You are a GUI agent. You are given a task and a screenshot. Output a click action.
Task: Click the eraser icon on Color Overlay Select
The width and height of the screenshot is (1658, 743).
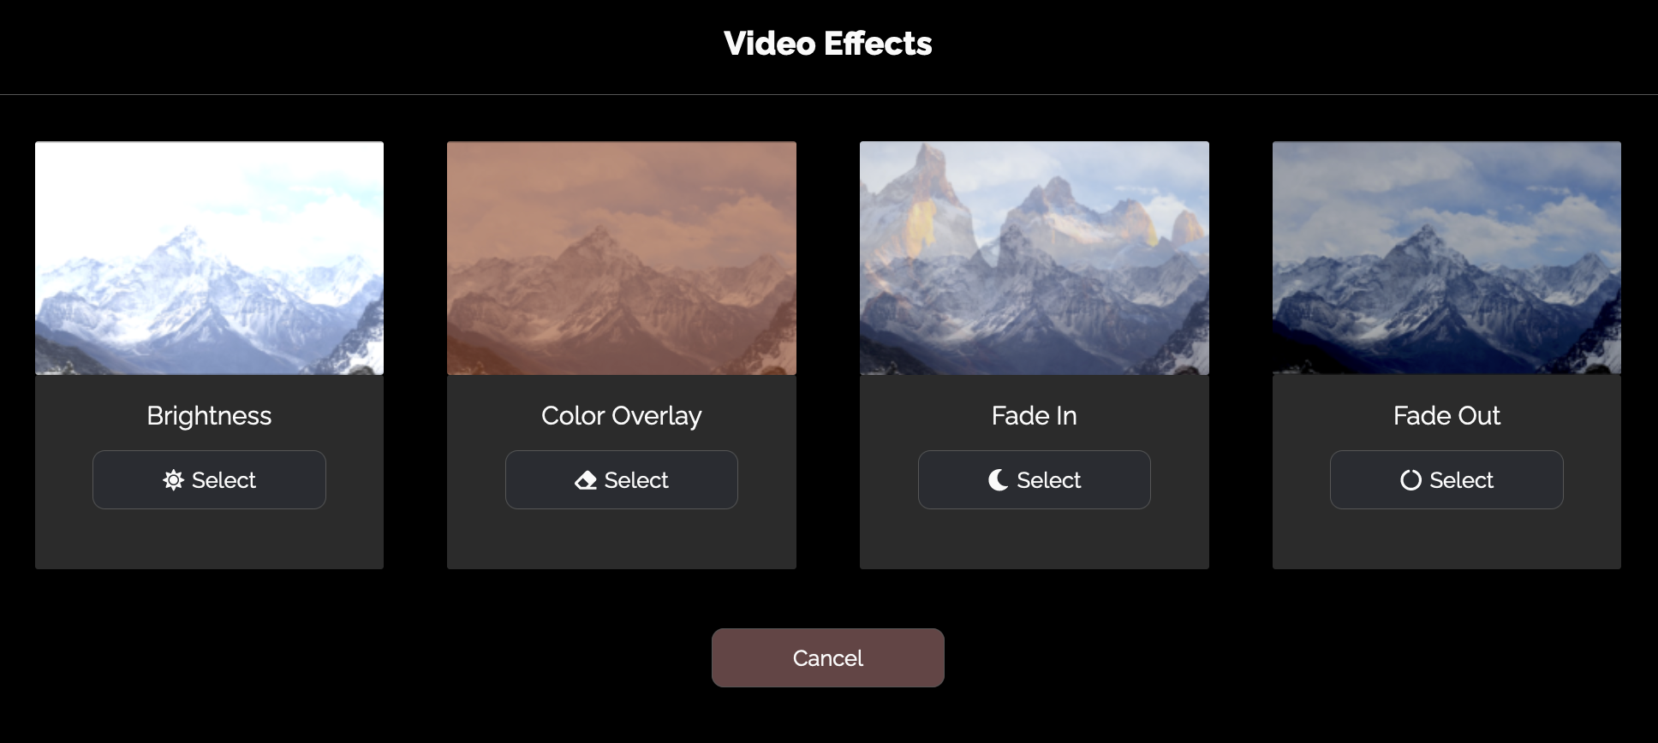coord(586,480)
